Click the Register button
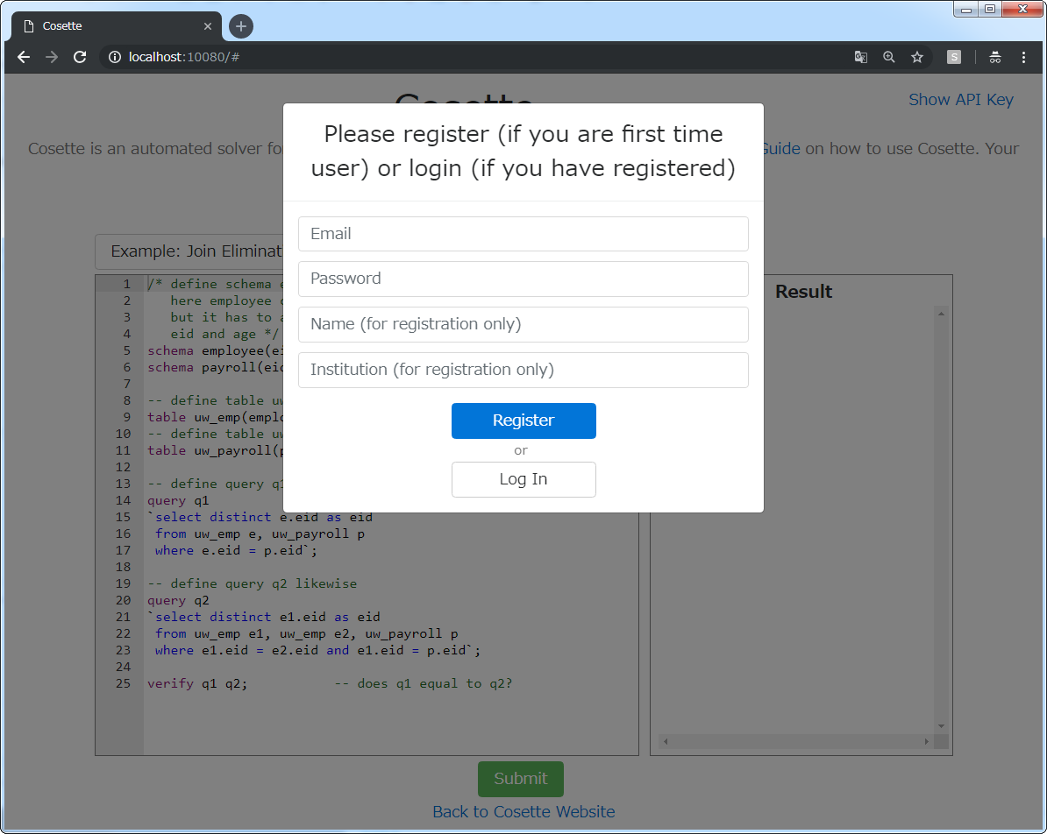This screenshot has width=1047, height=834. (x=523, y=421)
